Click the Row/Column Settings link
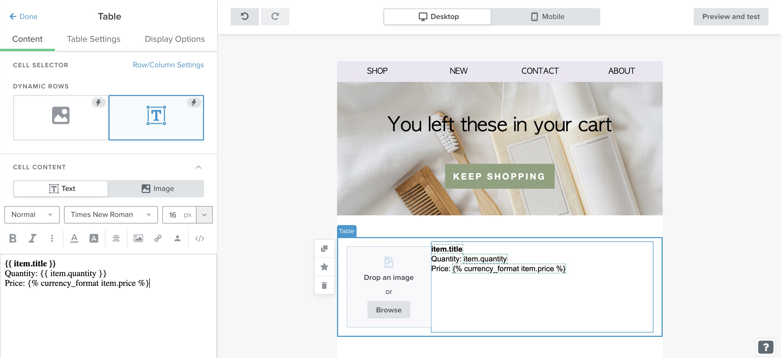Image resolution: width=781 pixels, height=358 pixels. pos(168,65)
